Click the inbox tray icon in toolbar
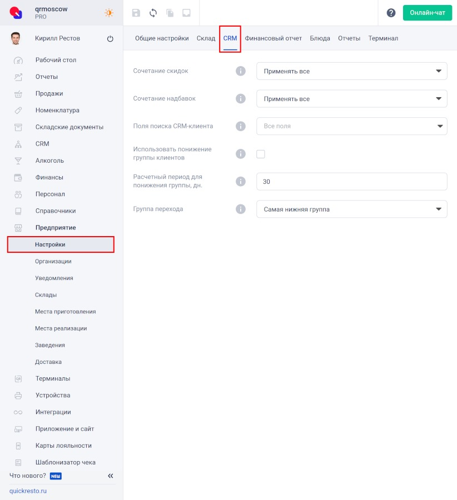Screen dimensions: 457x500 coord(186,13)
